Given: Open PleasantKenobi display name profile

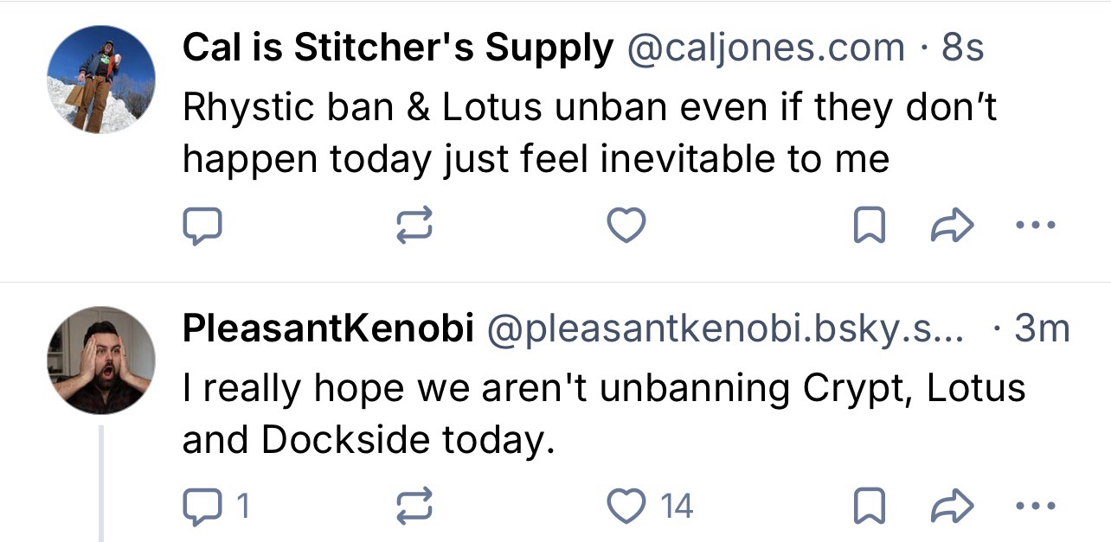Looking at the screenshot, I should coord(327,328).
